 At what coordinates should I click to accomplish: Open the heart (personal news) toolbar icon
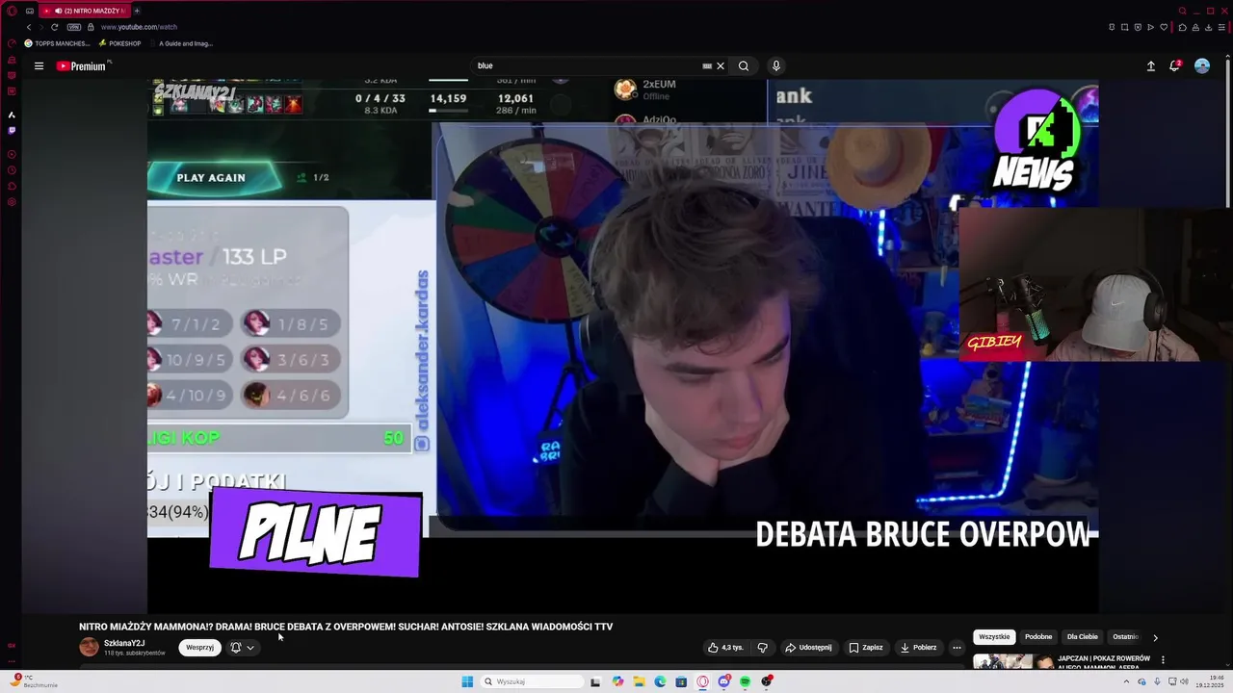(1164, 27)
